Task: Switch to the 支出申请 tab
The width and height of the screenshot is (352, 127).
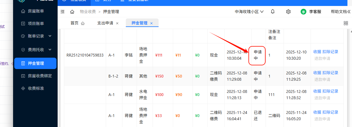Action: 105,23
